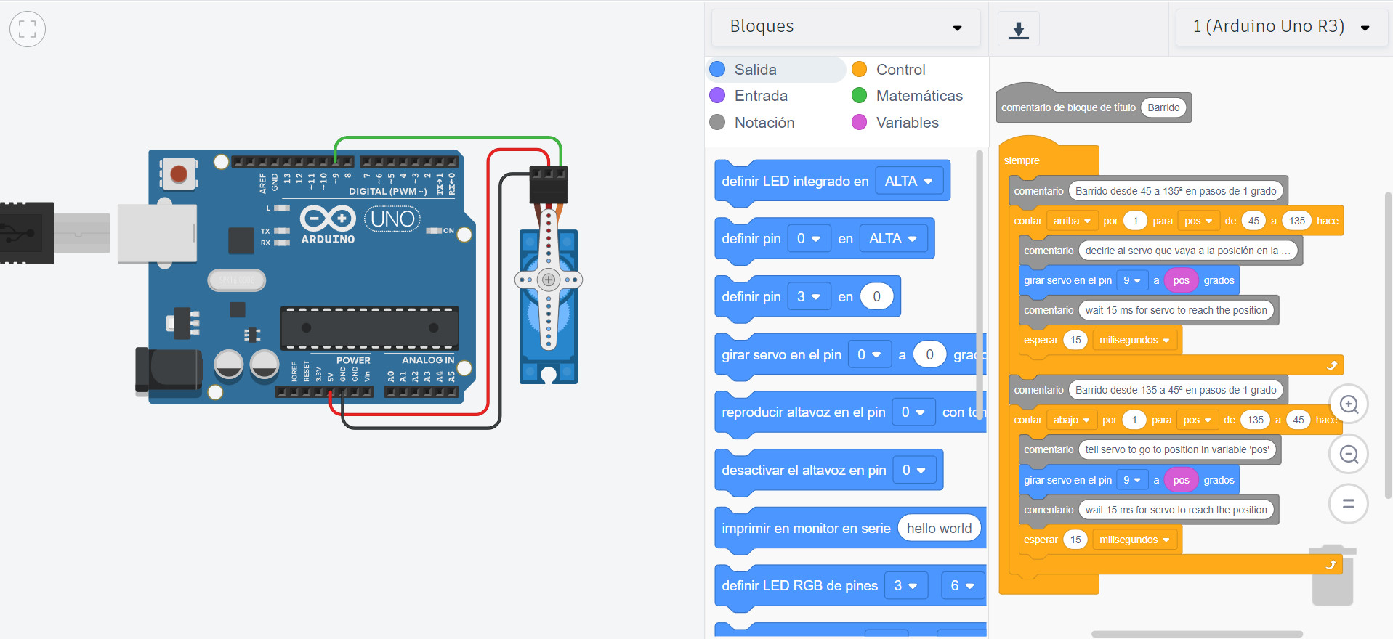This screenshot has width=1393, height=639.
Task: Expand the ALTA dropdown in LED integrado block
Action: click(x=908, y=182)
